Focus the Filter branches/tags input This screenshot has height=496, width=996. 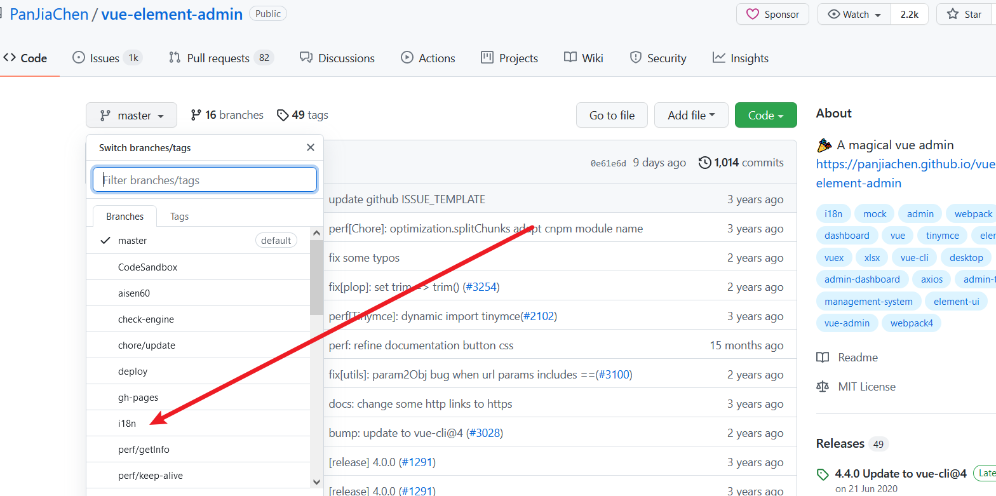coord(205,180)
